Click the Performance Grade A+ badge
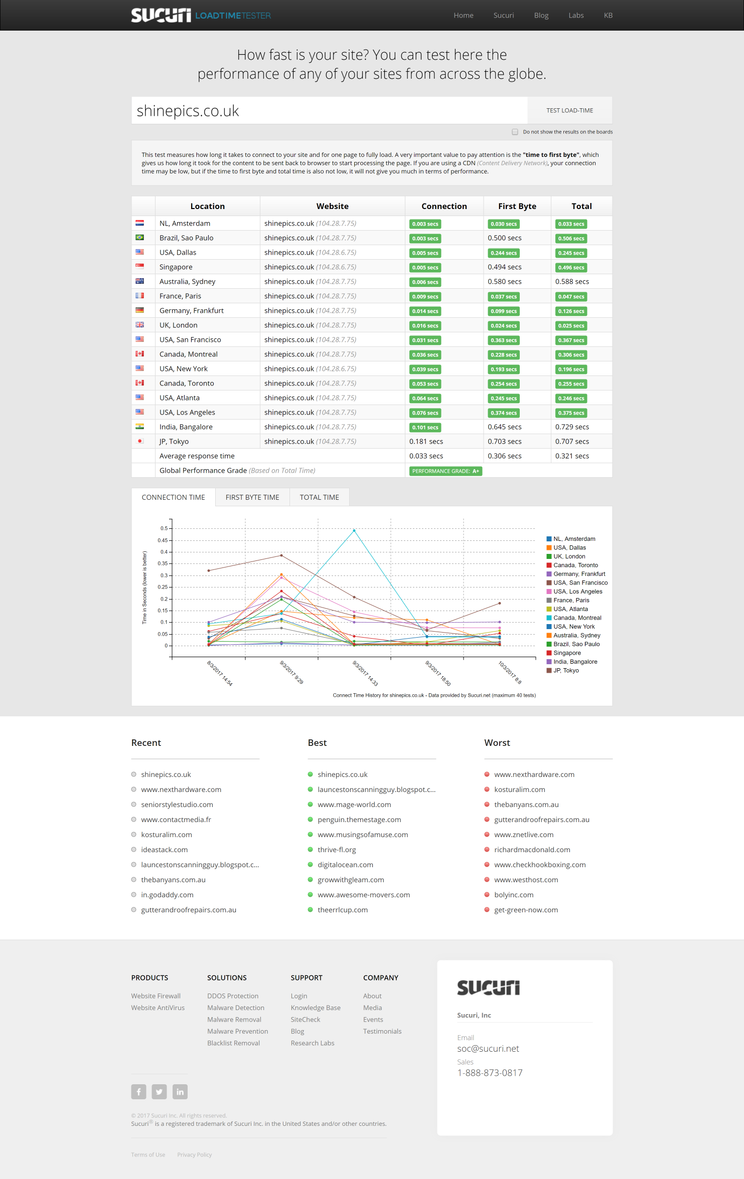The image size is (744, 1179). coord(445,471)
